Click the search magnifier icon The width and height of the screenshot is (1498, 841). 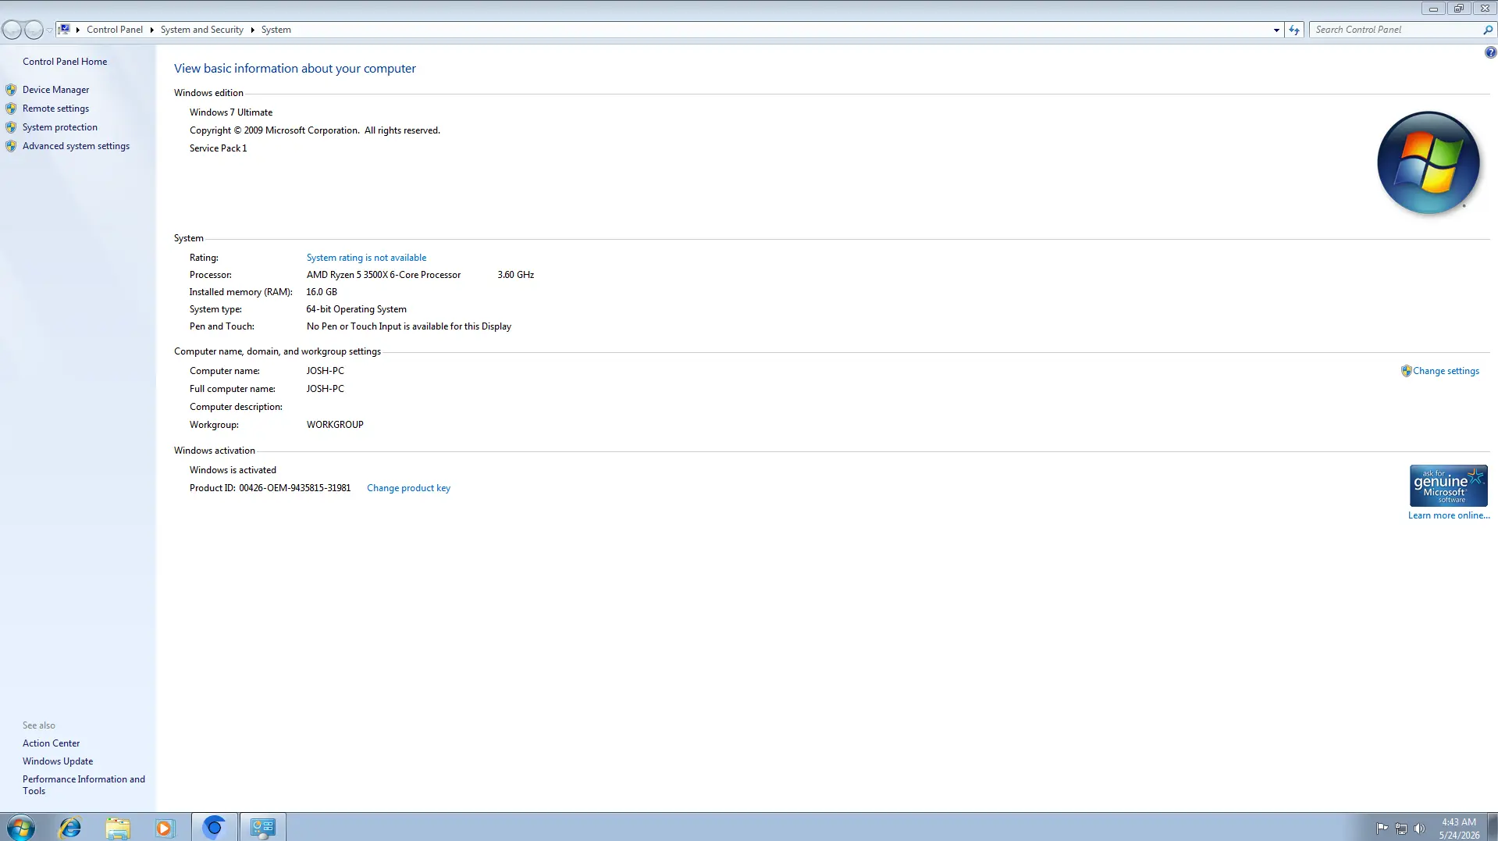[1488, 30]
